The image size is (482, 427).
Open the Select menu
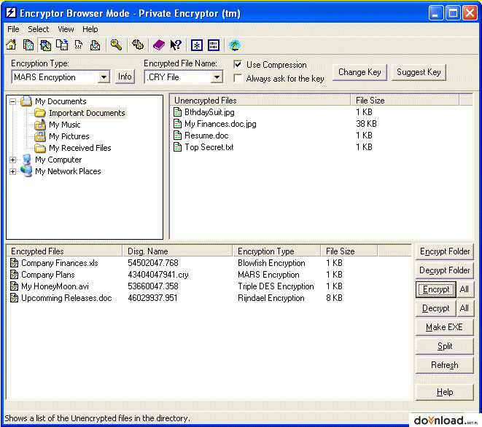39,29
